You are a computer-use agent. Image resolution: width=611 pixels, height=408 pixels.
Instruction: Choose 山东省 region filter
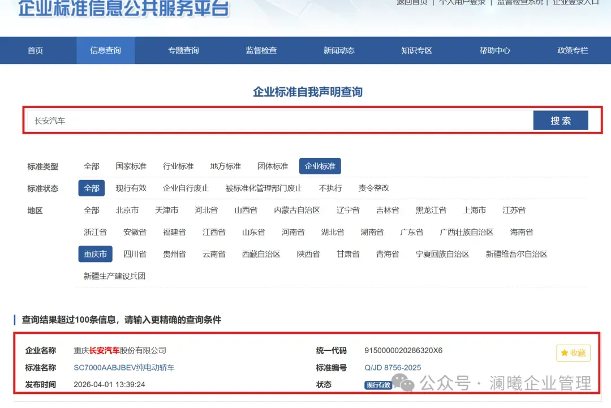253,232
